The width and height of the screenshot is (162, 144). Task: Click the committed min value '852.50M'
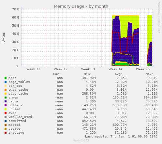point(89,121)
